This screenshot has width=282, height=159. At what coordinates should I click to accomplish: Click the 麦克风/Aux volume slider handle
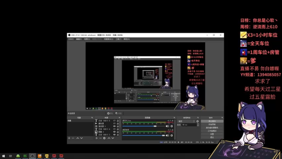155,126
